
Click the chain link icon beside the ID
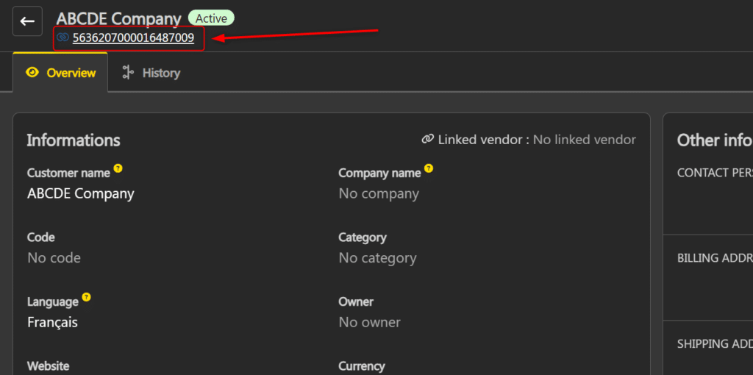tap(63, 37)
